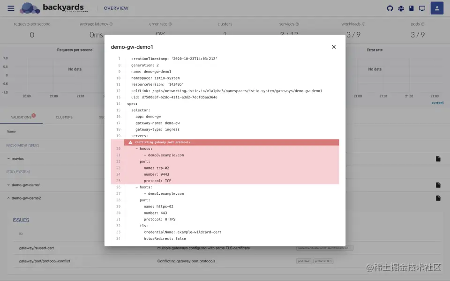This screenshot has height=281, width=450.
Task: Click 'Conflicting gateway port protocols' issue description
Action: (186, 261)
